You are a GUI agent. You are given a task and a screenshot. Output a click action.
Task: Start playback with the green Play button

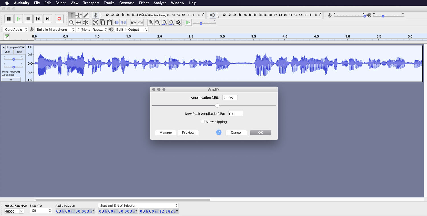pyautogui.click(x=19, y=19)
